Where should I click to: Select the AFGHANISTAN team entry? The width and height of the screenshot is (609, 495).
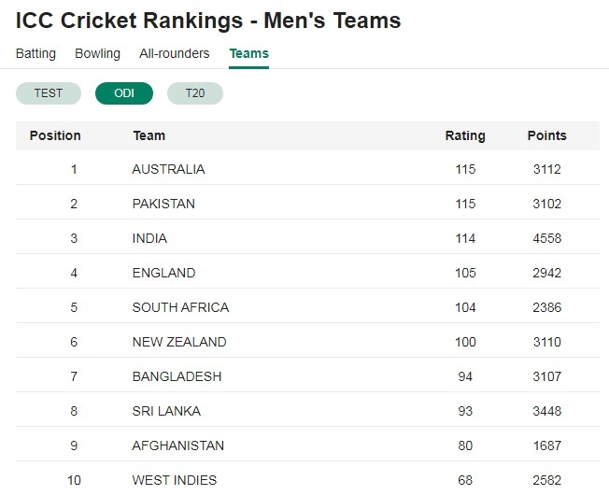pos(178,445)
